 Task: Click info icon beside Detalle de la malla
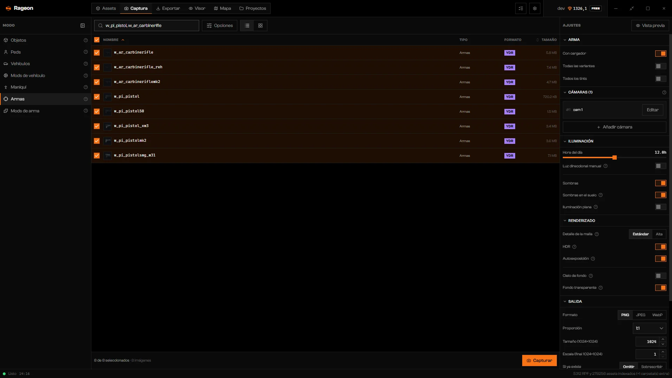click(597, 234)
